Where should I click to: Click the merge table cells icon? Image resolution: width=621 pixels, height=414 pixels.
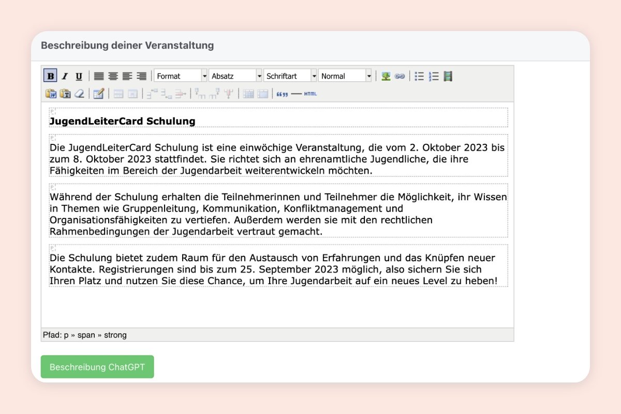pyautogui.click(x=262, y=94)
